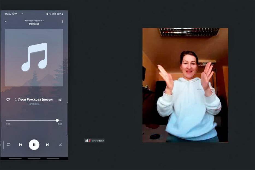Toggle shuffle playback mode
The width and height of the screenshot is (255, 170).
point(60,145)
